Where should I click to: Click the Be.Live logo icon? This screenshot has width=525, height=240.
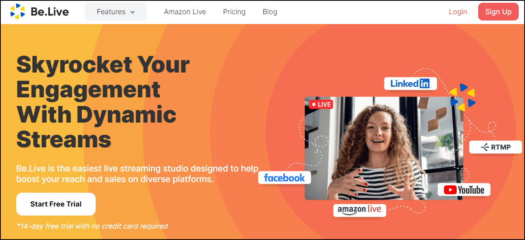click(x=18, y=12)
